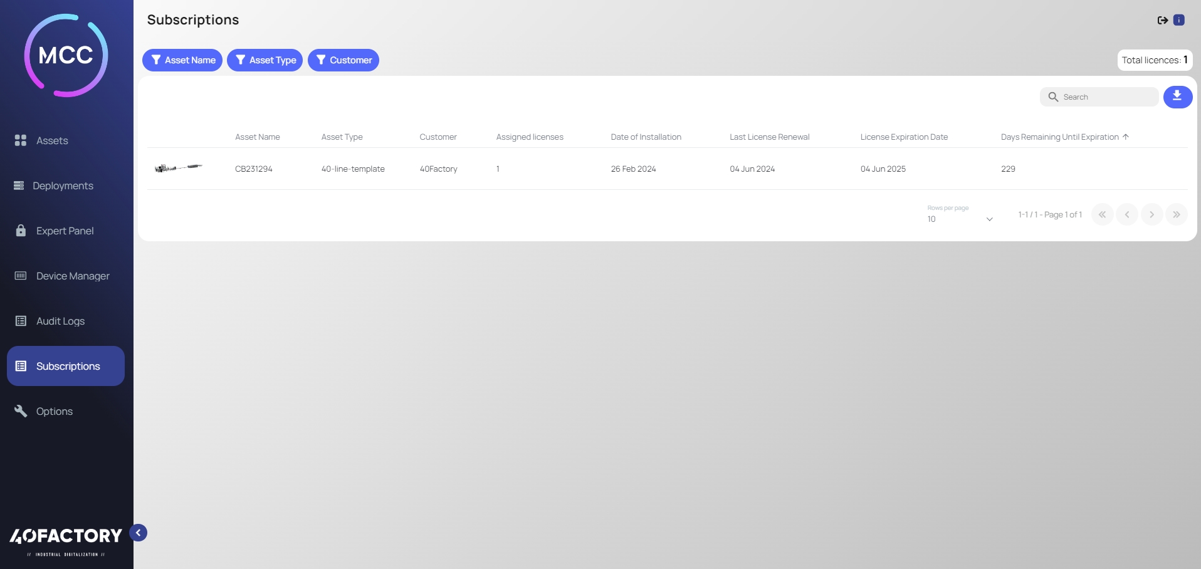The height and width of the screenshot is (569, 1201).
Task: Sort by License Expiration Date column
Action: (x=903, y=137)
